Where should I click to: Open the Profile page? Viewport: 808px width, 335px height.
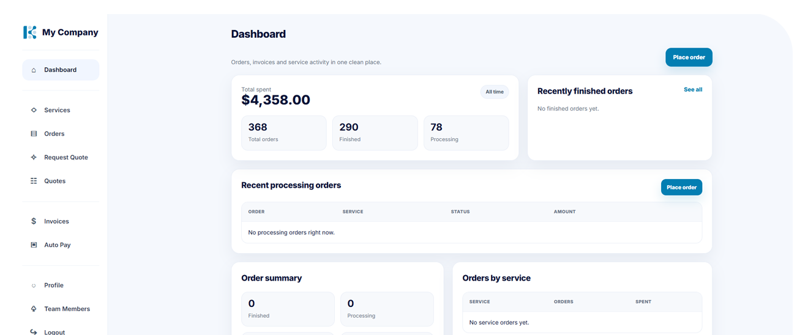click(61, 285)
